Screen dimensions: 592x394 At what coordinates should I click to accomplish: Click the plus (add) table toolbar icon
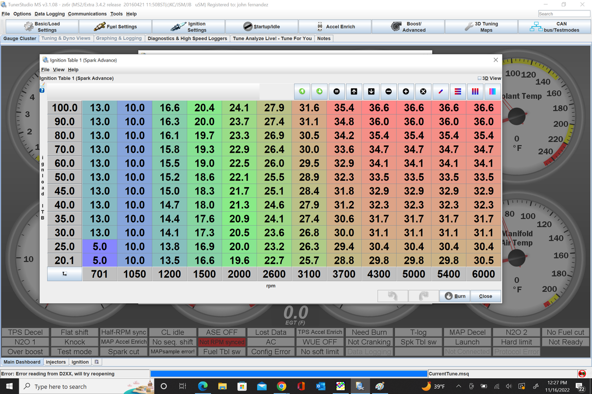406,92
